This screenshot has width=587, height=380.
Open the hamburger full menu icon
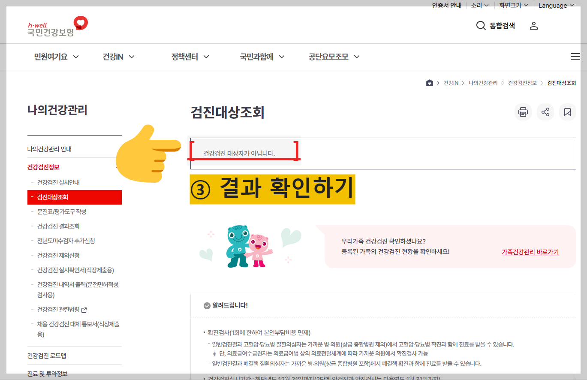point(575,57)
